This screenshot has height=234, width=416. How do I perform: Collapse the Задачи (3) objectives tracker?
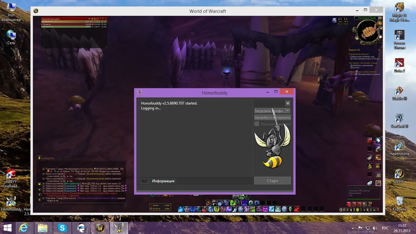pyautogui.click(x=379, y=50)
